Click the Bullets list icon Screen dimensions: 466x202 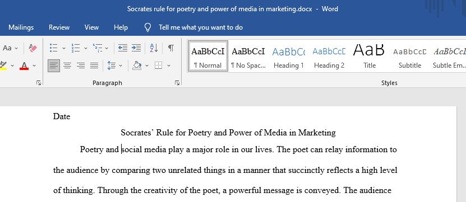pyautogui.click(x=54, y=48)
